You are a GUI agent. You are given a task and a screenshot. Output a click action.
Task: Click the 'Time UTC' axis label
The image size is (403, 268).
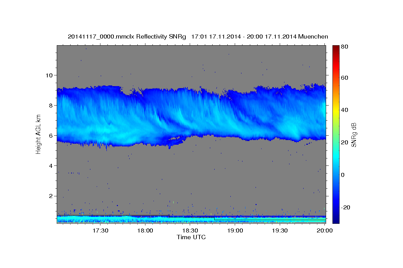[x=191, y=237]
